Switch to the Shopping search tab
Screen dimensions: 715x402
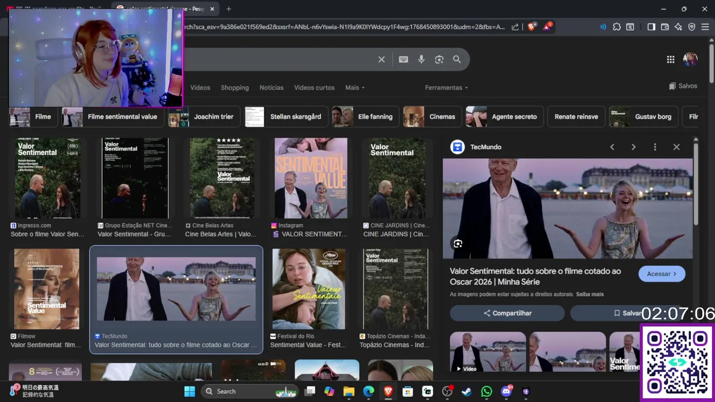tap(235, 88)
